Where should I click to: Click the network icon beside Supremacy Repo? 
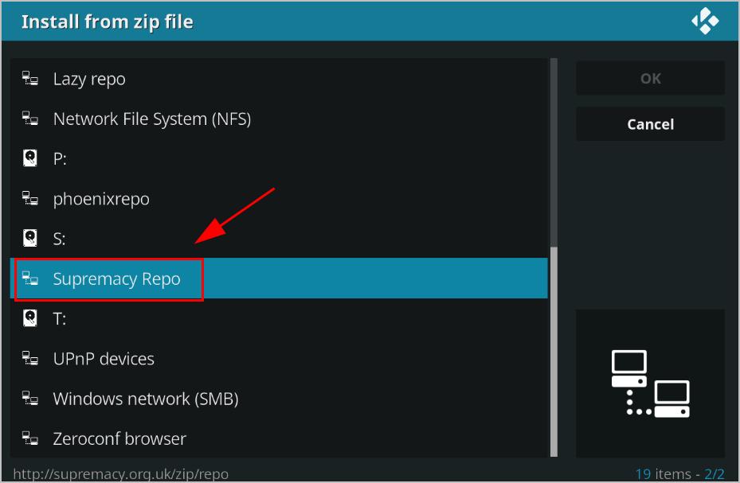click(30, 279)
